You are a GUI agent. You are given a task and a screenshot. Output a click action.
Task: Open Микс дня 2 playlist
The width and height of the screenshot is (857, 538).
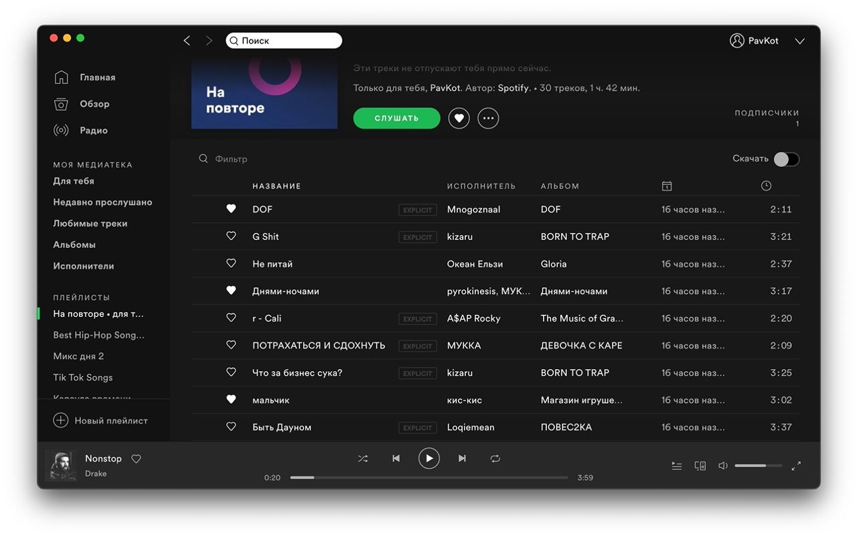point(78,356)
